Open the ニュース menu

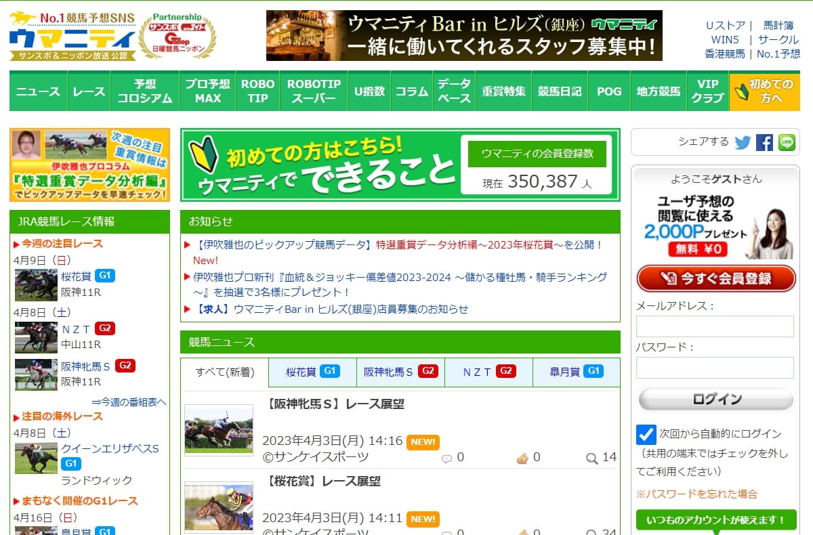click(x=38, y=91)
